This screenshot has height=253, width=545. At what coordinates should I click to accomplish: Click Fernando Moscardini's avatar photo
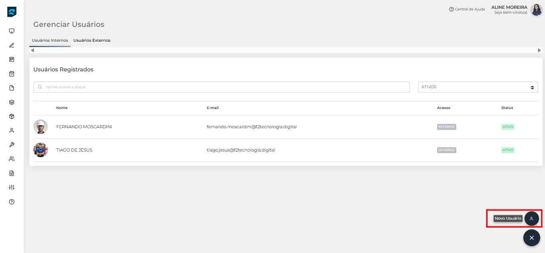(41, 127)
